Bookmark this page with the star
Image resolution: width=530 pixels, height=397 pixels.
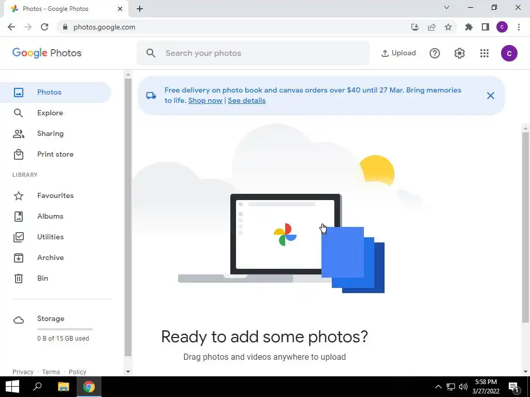coord(448,27)
